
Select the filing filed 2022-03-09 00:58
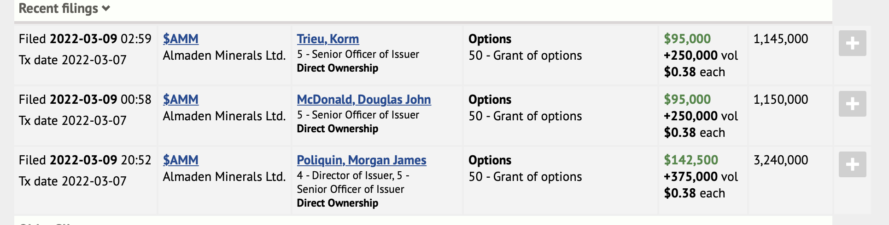[x=85, y=100]
